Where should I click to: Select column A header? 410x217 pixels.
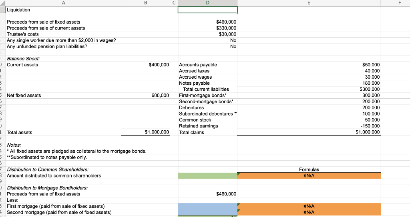pyautogui.click(x=63, y=3)
